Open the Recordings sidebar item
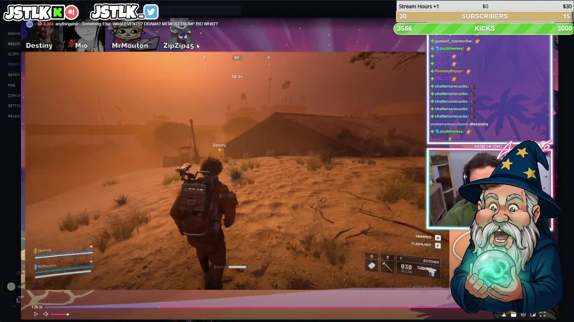 14,44
